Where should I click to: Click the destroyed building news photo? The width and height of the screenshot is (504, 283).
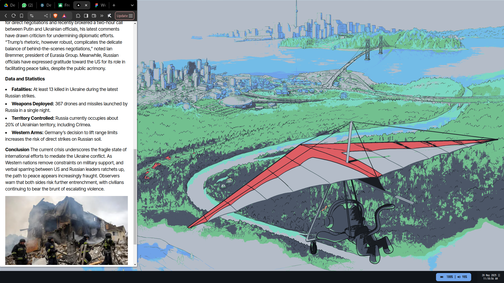(66, 230)
